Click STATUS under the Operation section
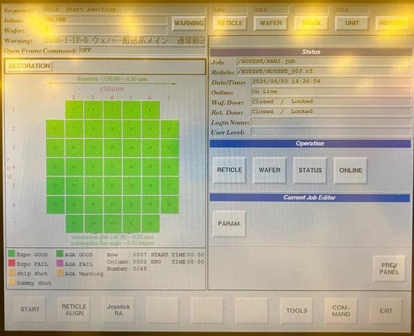414x336 pixels. tap(310, 170)
